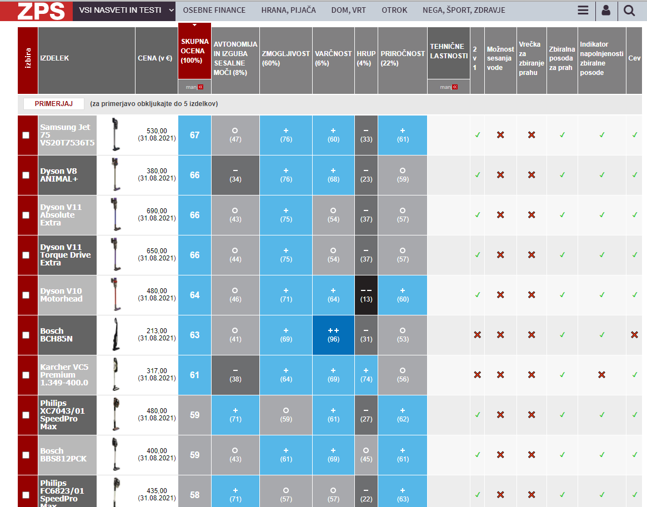Select the Dyson V11 Absolute Extra checkbox

[x=26, y=215]
